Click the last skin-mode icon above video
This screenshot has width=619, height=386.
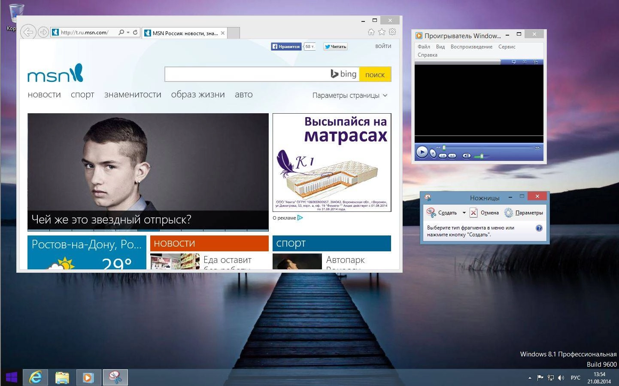[x=535, y=62]
